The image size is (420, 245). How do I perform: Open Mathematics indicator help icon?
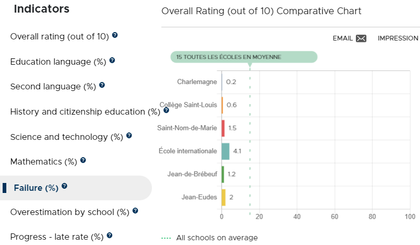tap(83, 160)
